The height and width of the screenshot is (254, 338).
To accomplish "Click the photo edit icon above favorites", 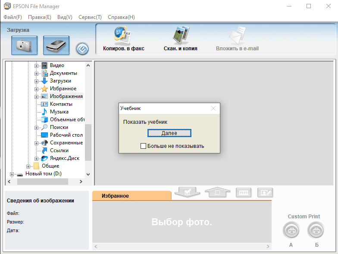I will point(265,193).
